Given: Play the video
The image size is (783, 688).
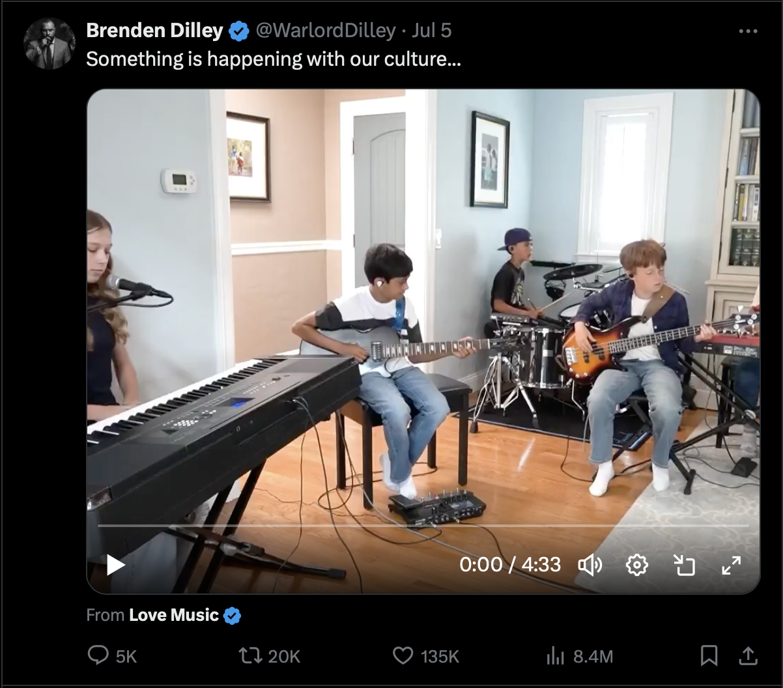Looking at the screenshot, I should (115, 564).
